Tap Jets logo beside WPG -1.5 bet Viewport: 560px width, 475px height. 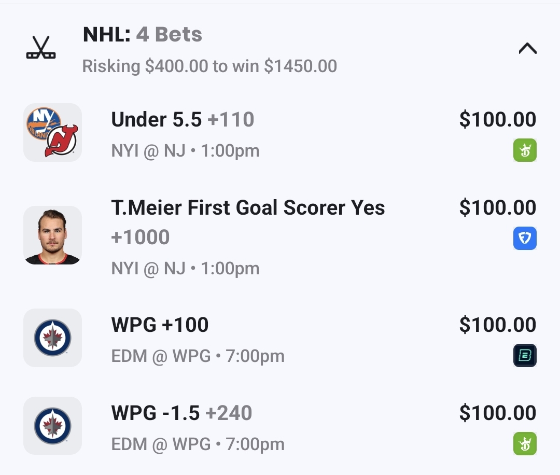click(x=52, y=426)
